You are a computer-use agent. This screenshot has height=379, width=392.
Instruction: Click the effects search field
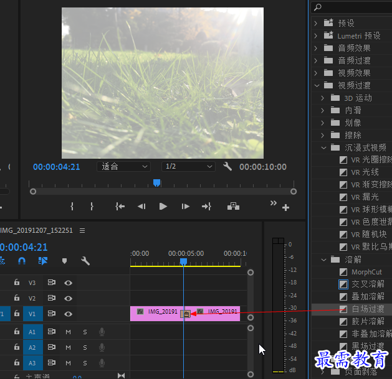(351, 7)
